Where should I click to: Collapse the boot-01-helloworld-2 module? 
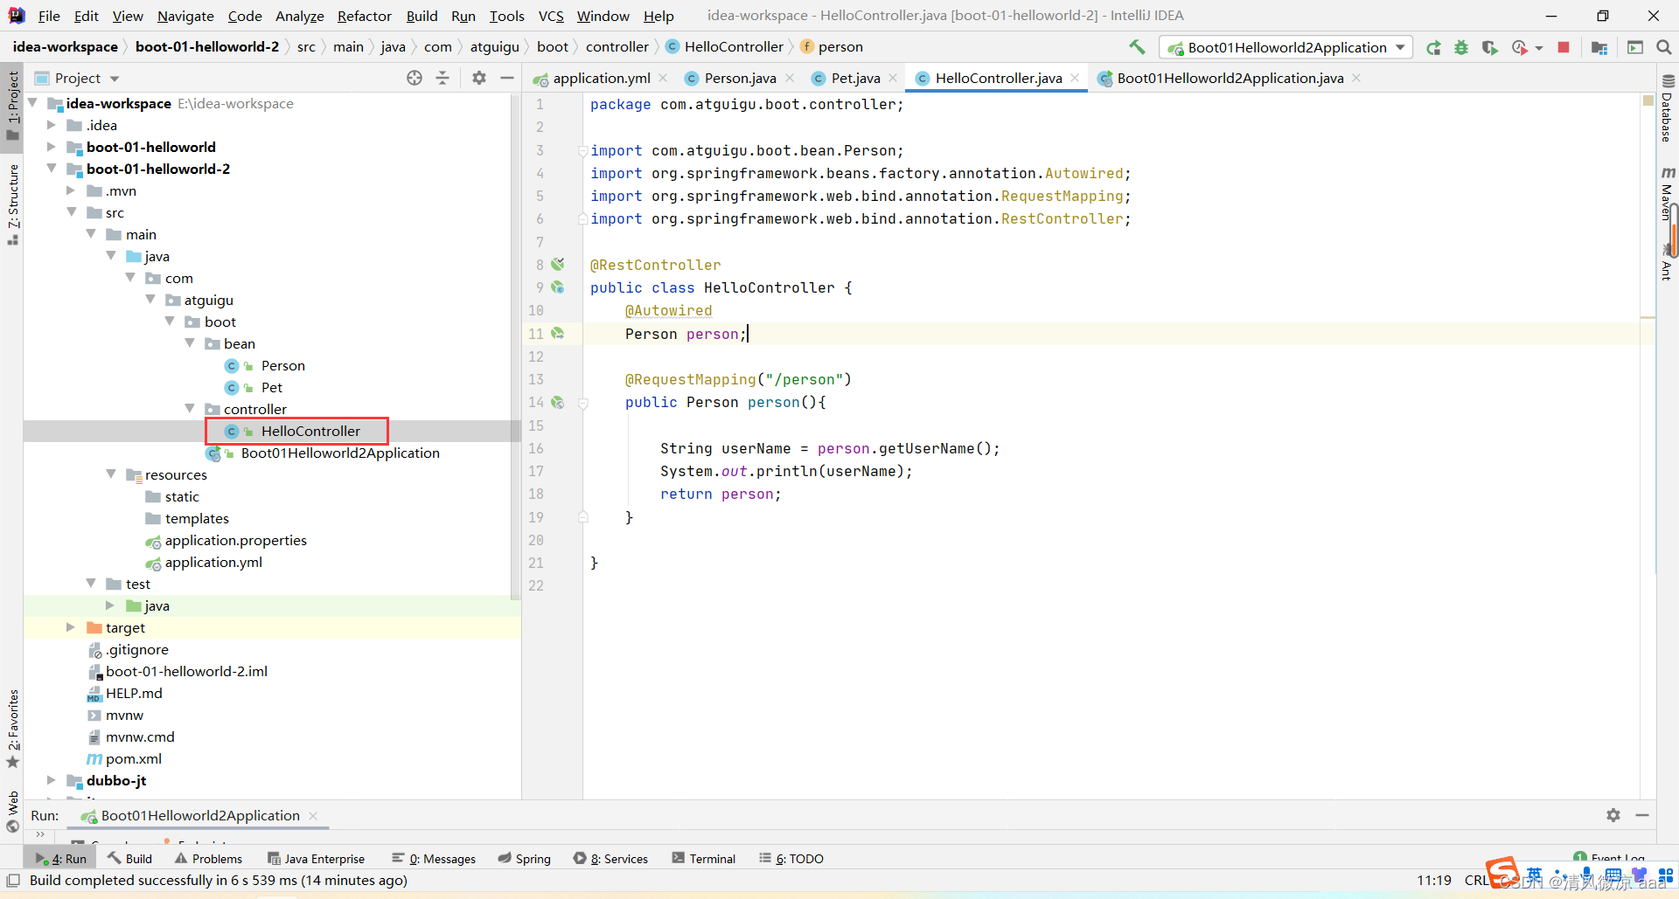[x=52, y=169]
